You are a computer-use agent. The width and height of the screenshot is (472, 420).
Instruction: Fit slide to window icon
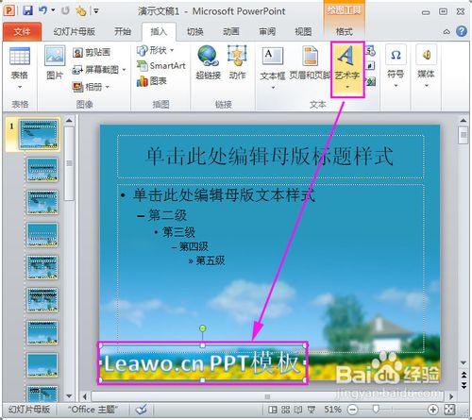[x=449, y=410]
